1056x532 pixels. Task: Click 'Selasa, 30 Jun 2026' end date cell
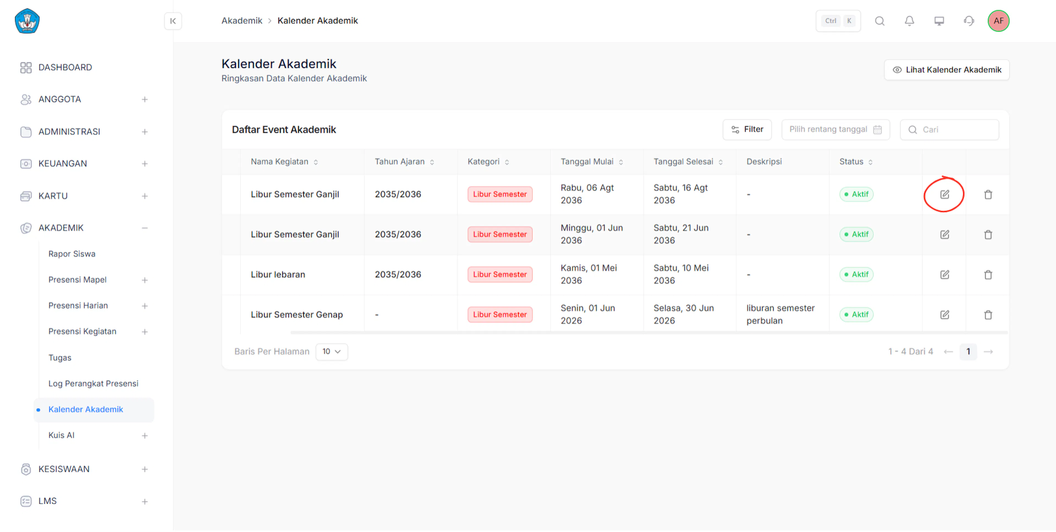point(683,314)
